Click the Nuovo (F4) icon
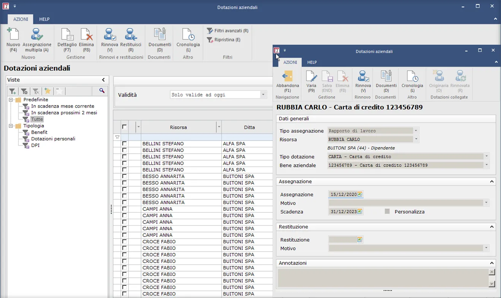Viewport: 501px width, 298px height. 13,35
